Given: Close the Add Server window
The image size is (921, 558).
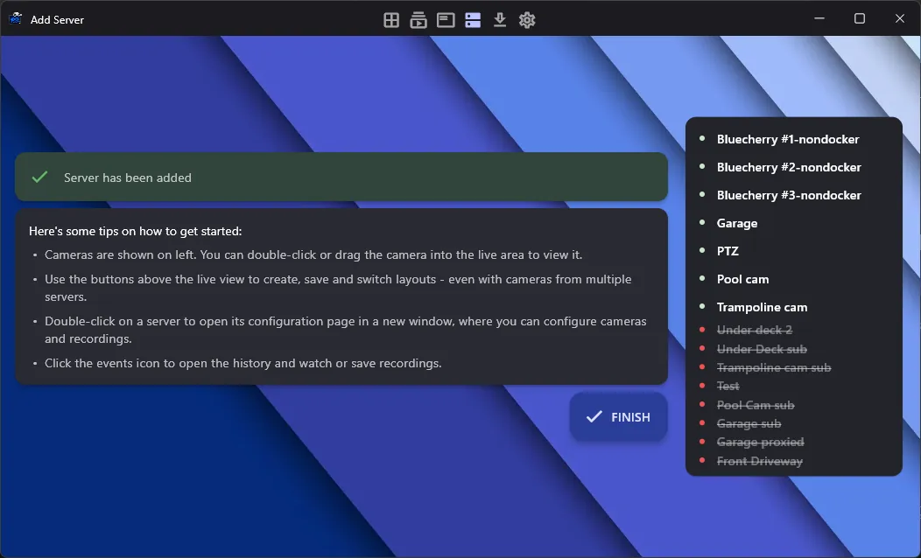Looking at the screenshot, I should coord(899,18).
